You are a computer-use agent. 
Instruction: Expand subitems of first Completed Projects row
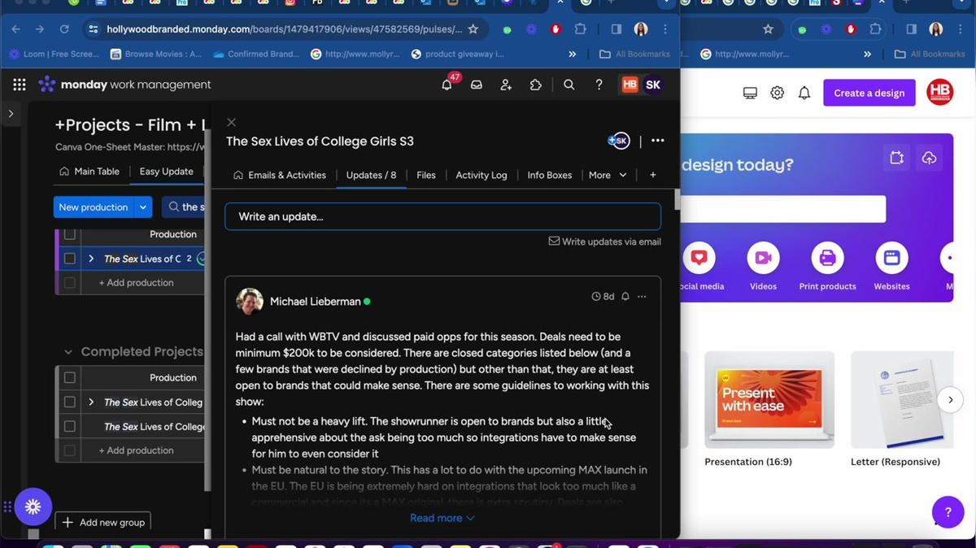click(x=91, y=402)
